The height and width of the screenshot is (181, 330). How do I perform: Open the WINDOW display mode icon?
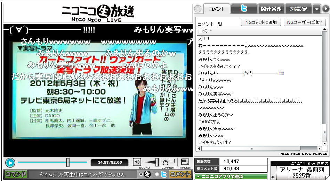(185, 162)
